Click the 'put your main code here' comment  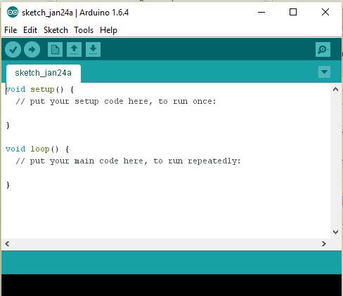click(x=128, y=161)
